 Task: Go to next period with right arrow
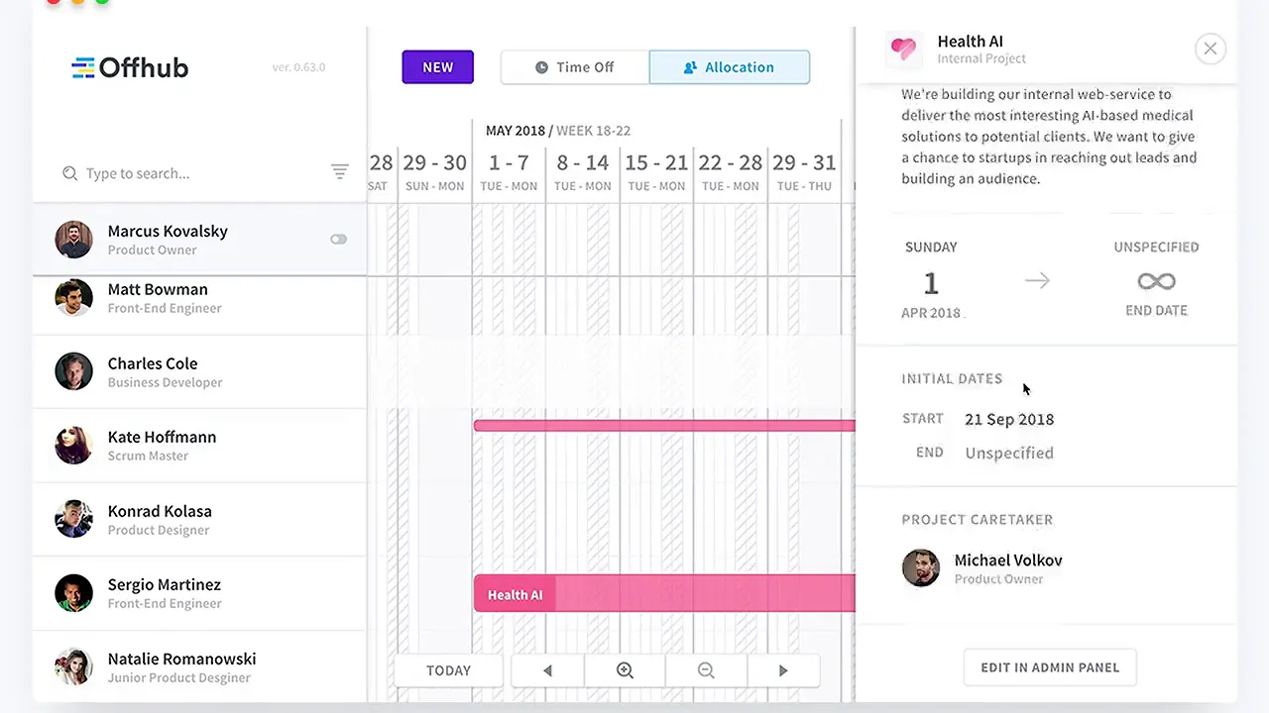pos(783,670)
